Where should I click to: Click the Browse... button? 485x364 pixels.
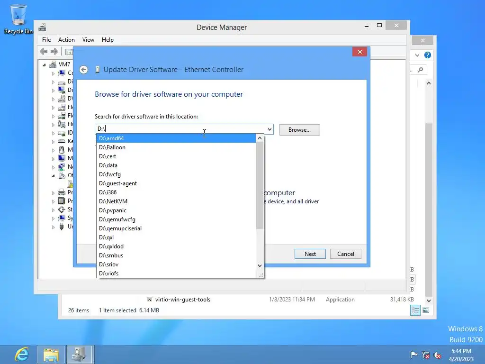299,130
